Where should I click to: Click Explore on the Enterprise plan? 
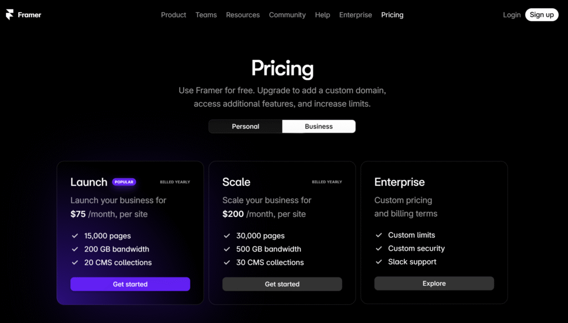pos(434,284)
